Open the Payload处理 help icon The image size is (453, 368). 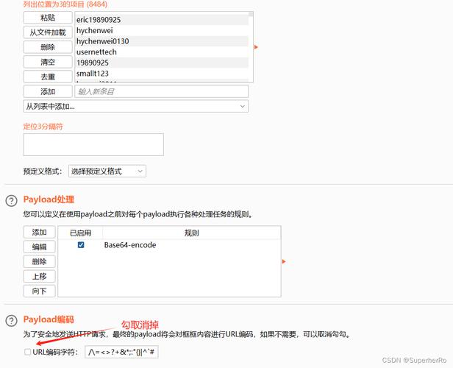(x=12, y=200)
